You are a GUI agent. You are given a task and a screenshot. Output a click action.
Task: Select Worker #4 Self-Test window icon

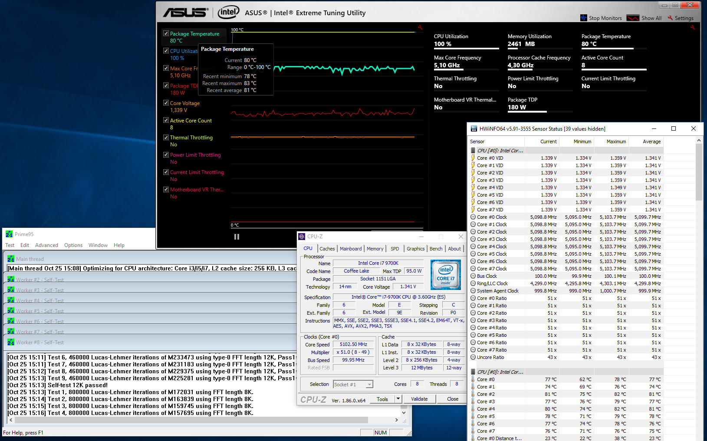[x=11, y=300]
